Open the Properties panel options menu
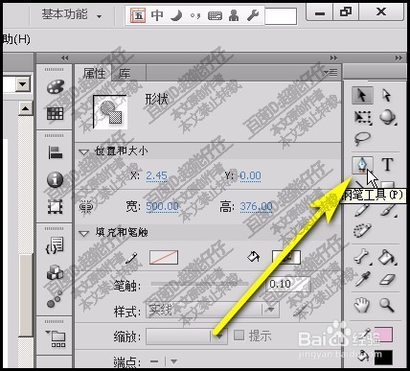This screenshot has width=410, height=371. pos(330,73)
